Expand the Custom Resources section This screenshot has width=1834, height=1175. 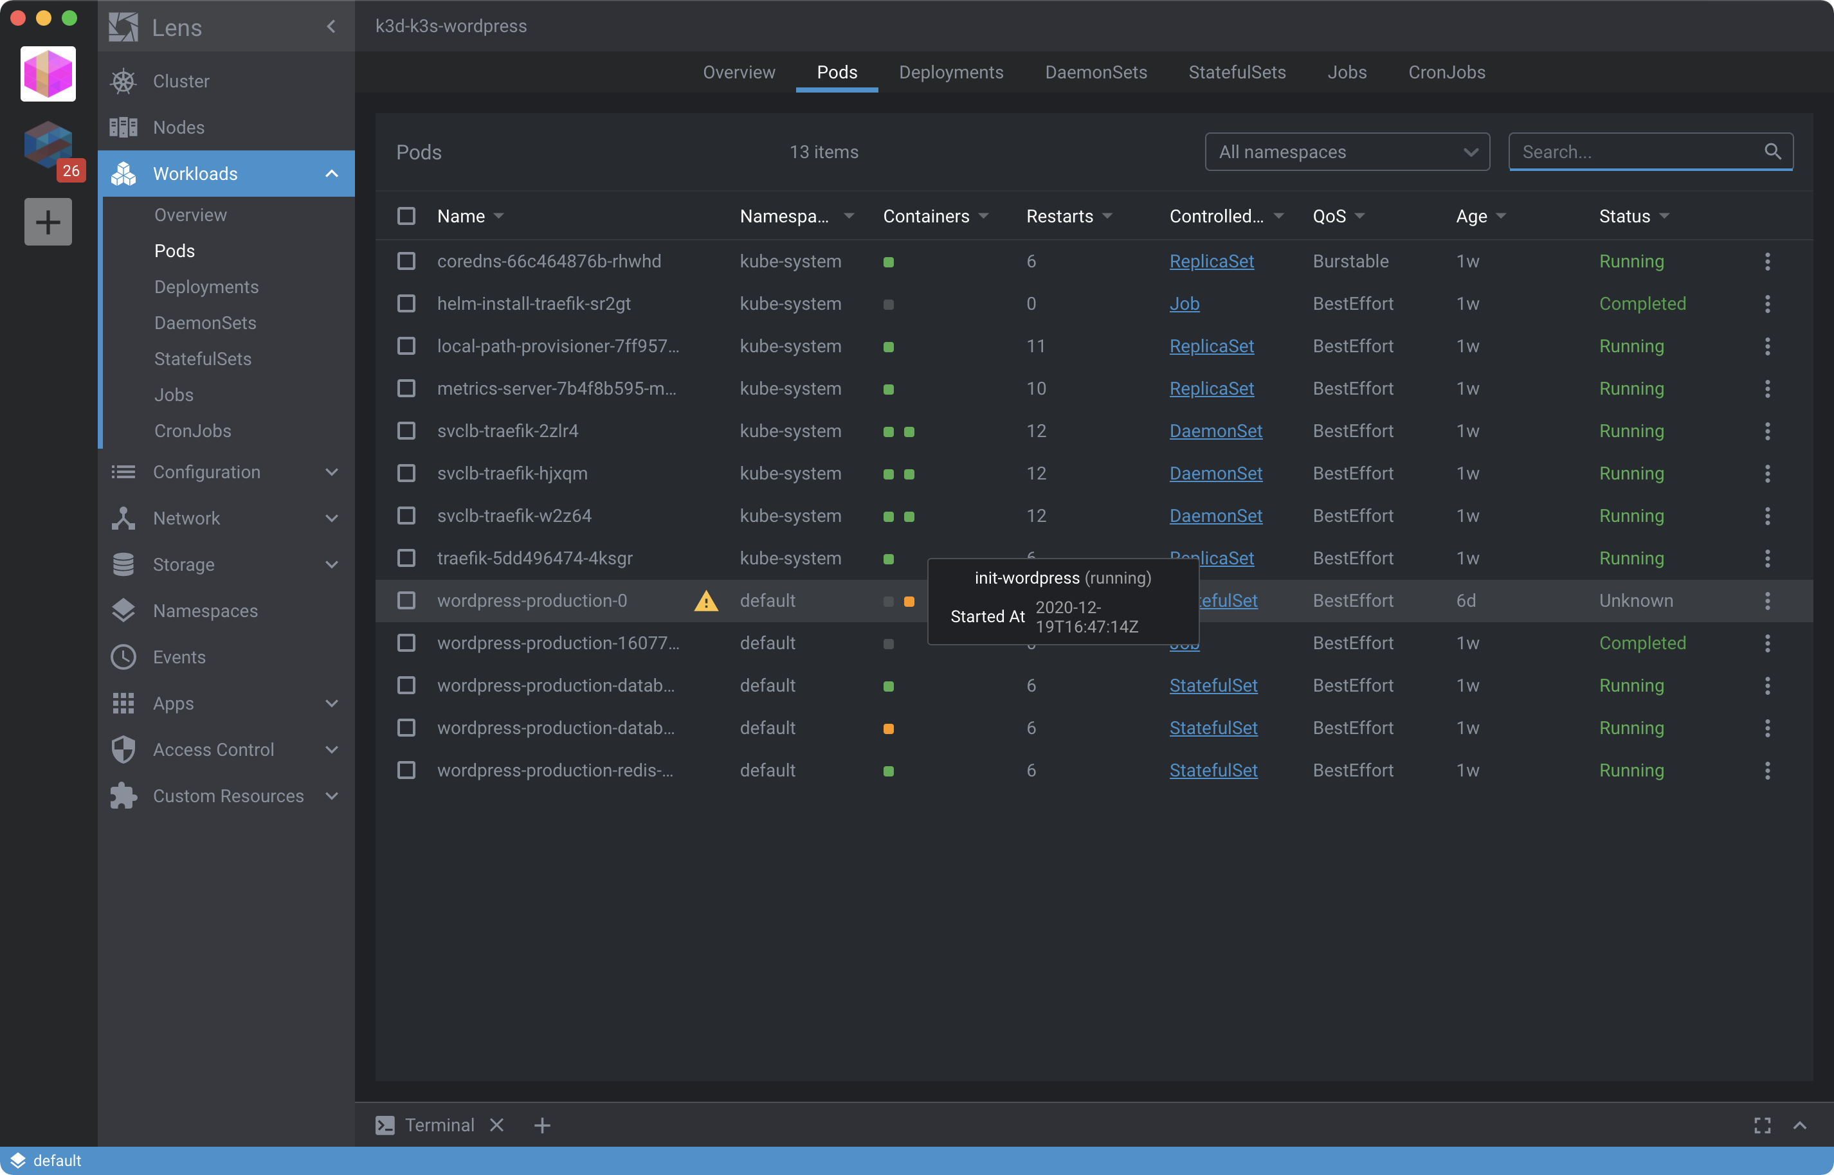point(331,796)
